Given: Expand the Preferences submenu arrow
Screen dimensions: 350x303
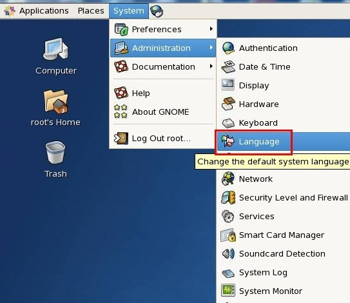Looking at the screenshot, I should pos(211,29).
